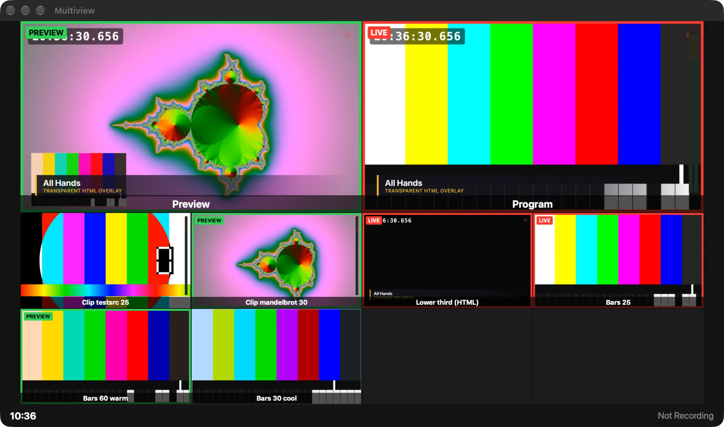The height and width of the screenshot is (427, 724).
Task: Click the timecode overlay on the Preview monitor
Action: pos(76,36)
